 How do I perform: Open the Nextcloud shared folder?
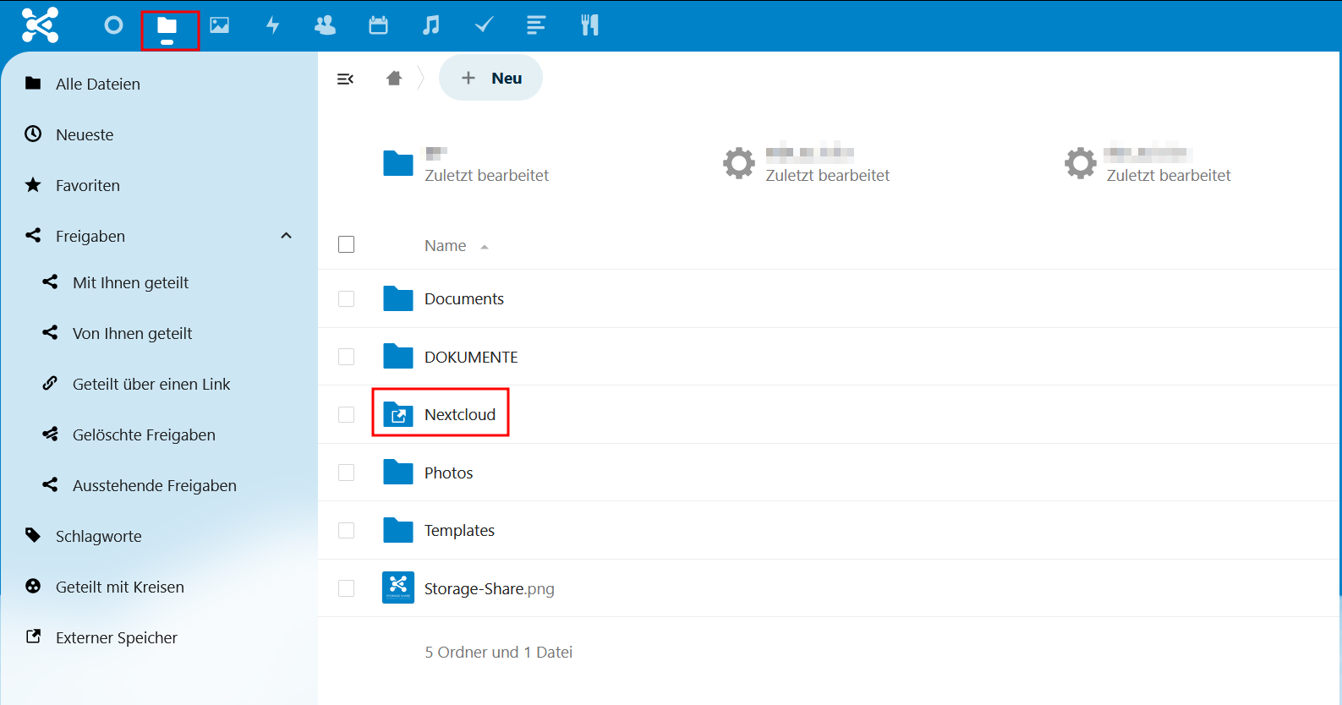point(459,414)
